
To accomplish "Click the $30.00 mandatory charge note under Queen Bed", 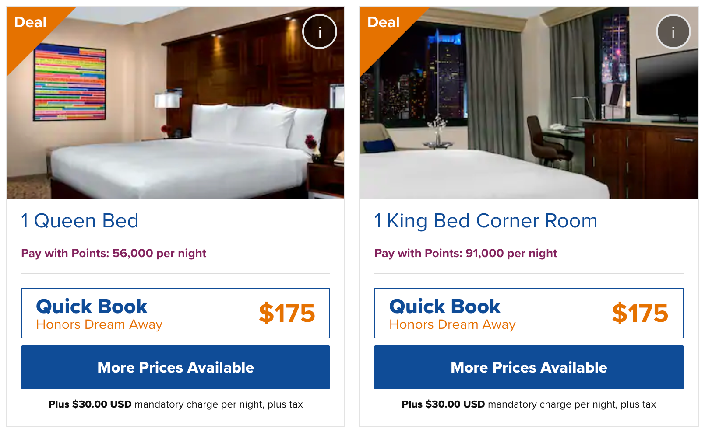I will 176,404.
